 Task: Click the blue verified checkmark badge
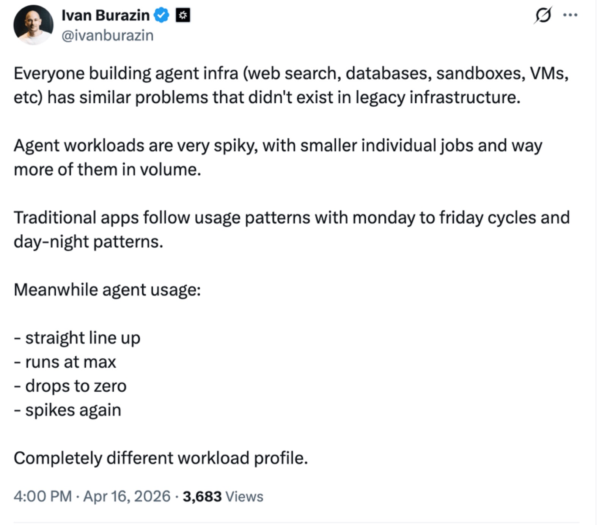coord(162,15)
